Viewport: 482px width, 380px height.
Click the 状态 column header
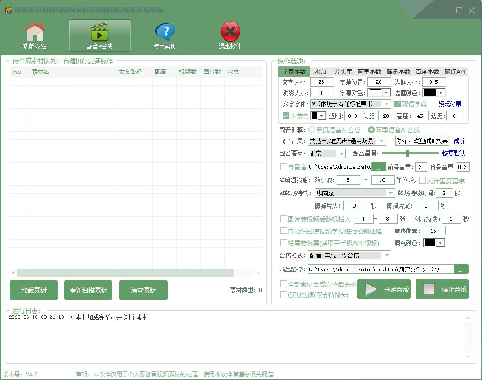click(x=233, y=72)
